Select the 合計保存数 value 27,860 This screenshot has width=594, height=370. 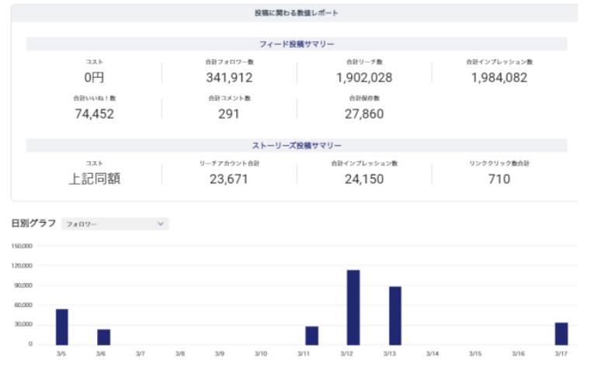click(x=364, y=114)
